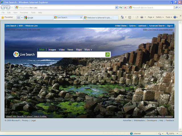Select the News search scope
This screenshot has height=136, width=182.
(70, 50)
